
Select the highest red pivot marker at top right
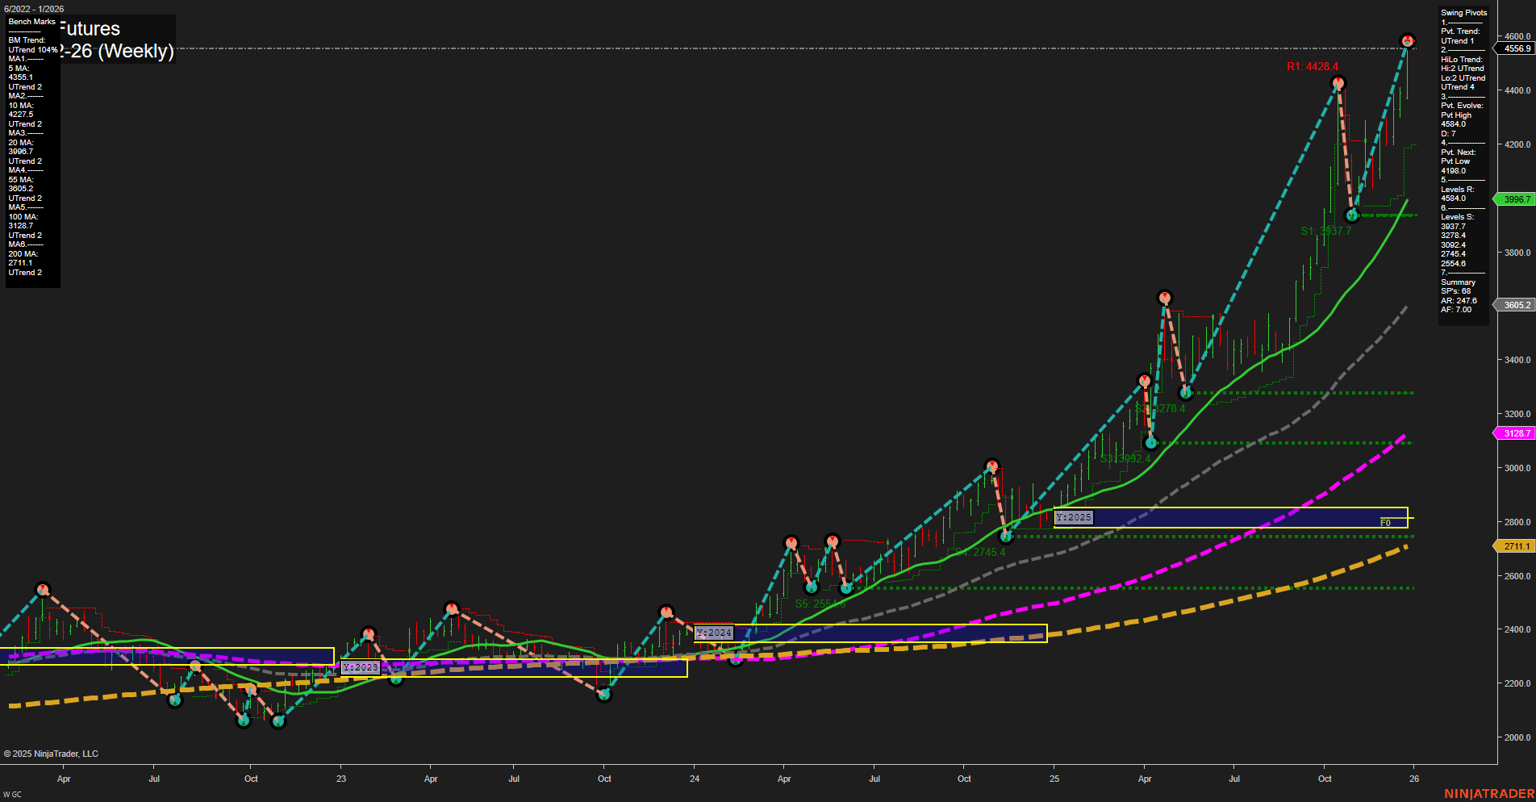click(1407, 39)
